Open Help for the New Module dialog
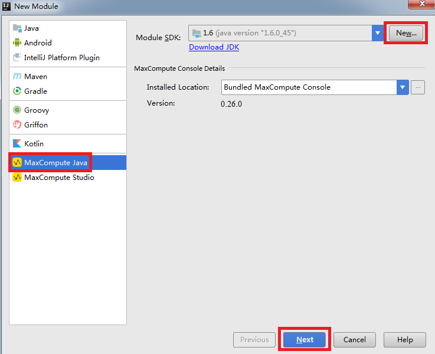The image size is (435, 354). [405, 340]
